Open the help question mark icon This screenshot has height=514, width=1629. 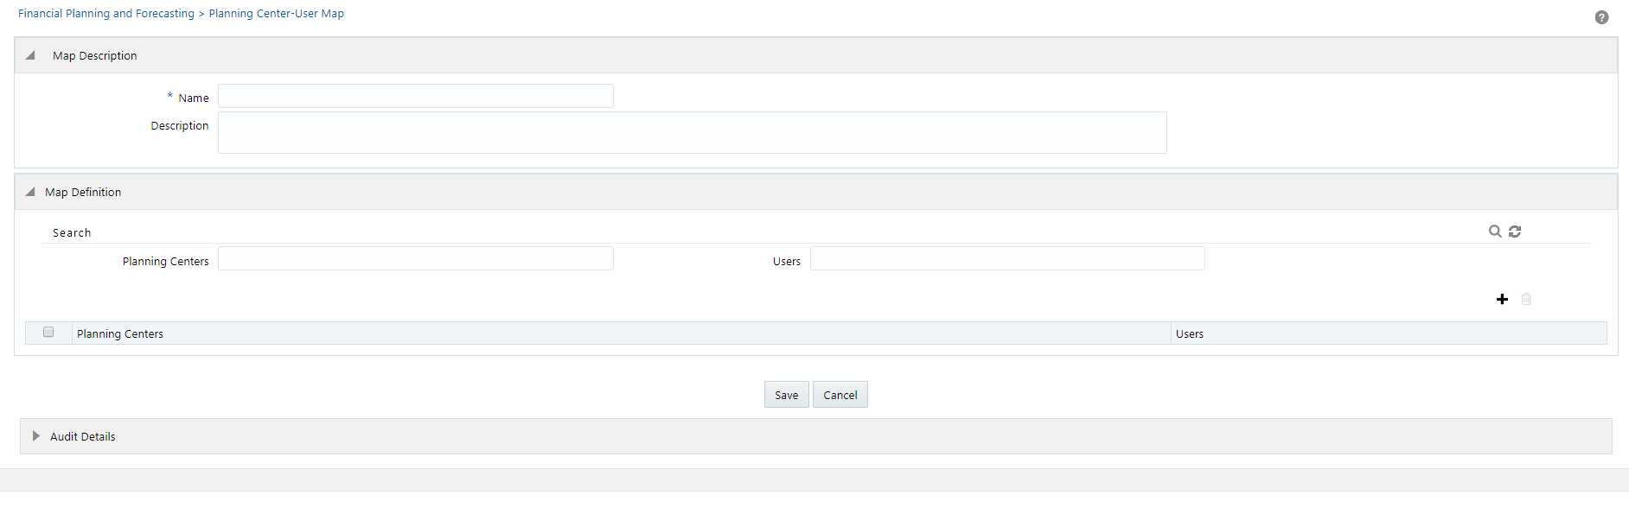(x=1601, y=17)
